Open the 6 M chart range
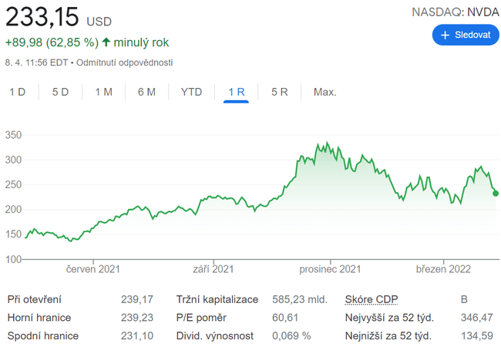This screenshot has height=354, width=501. (146, 92)
